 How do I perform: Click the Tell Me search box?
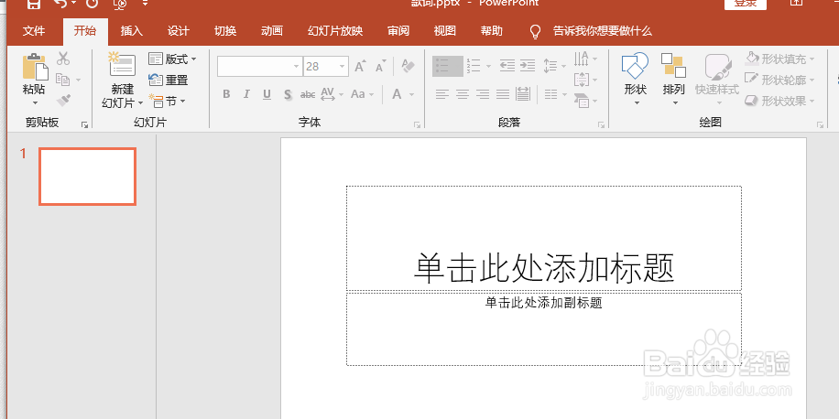click(591, 31)
